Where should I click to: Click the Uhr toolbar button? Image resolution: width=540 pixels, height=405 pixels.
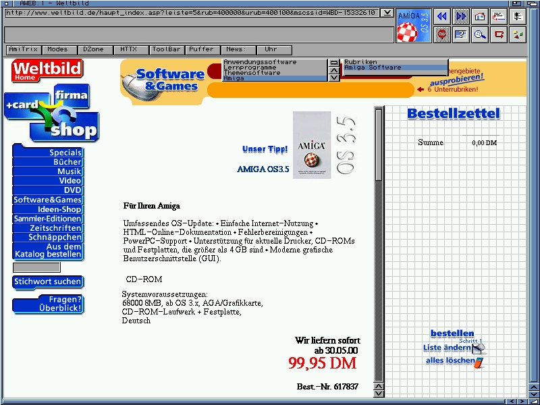click(275, 49)
